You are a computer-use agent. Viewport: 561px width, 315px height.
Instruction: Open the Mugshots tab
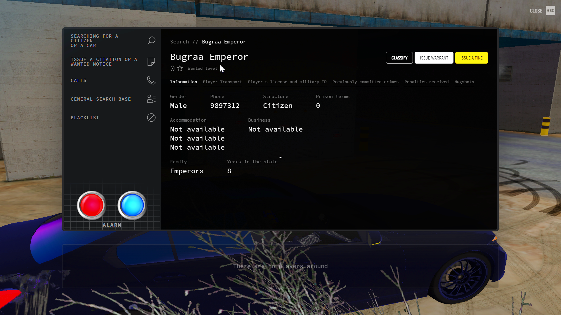(464, 82)
